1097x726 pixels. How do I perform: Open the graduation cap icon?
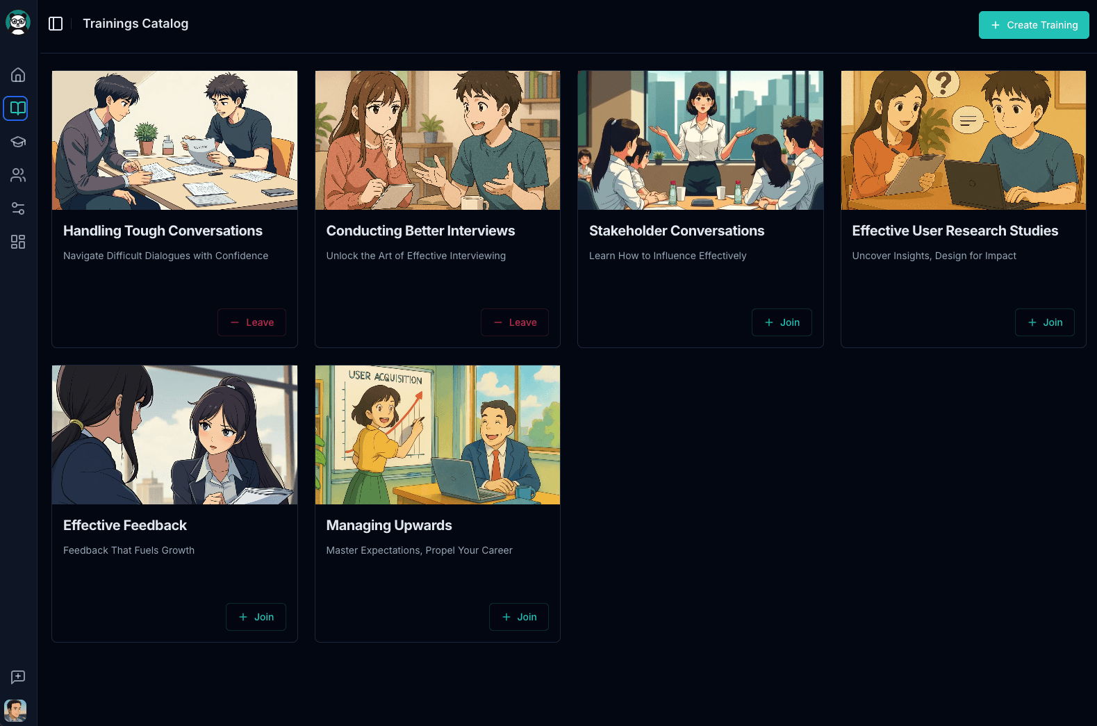click(18, 142)
